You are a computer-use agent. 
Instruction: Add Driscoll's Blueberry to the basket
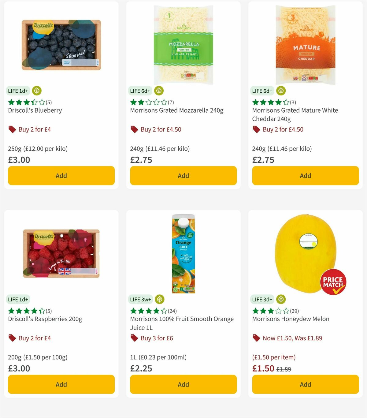tap(61, 175)
